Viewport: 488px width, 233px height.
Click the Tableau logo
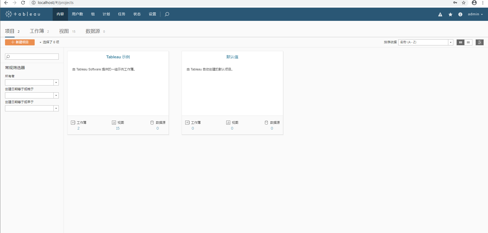(x=23, y=14)
